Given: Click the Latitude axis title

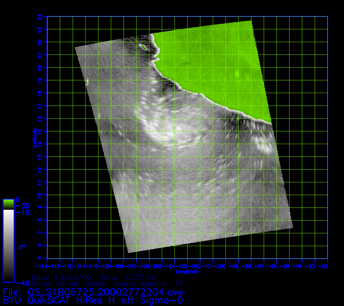Looking at the screenshot, I should tap(34, 138).
